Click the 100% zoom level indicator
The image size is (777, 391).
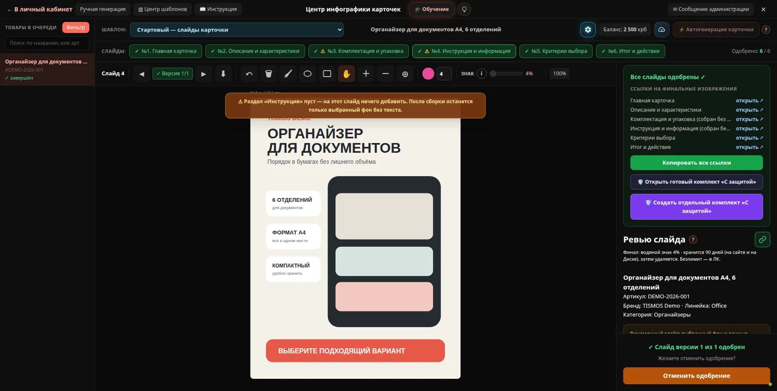559,74
